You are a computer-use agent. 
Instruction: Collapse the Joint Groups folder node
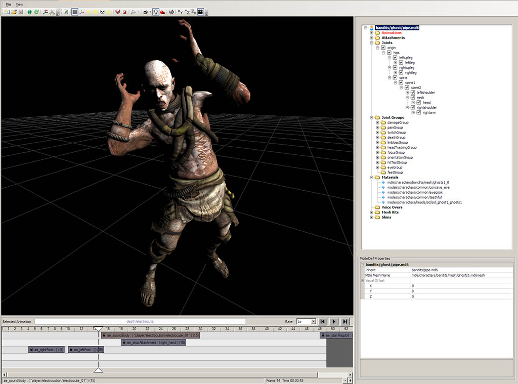[372, 117]
